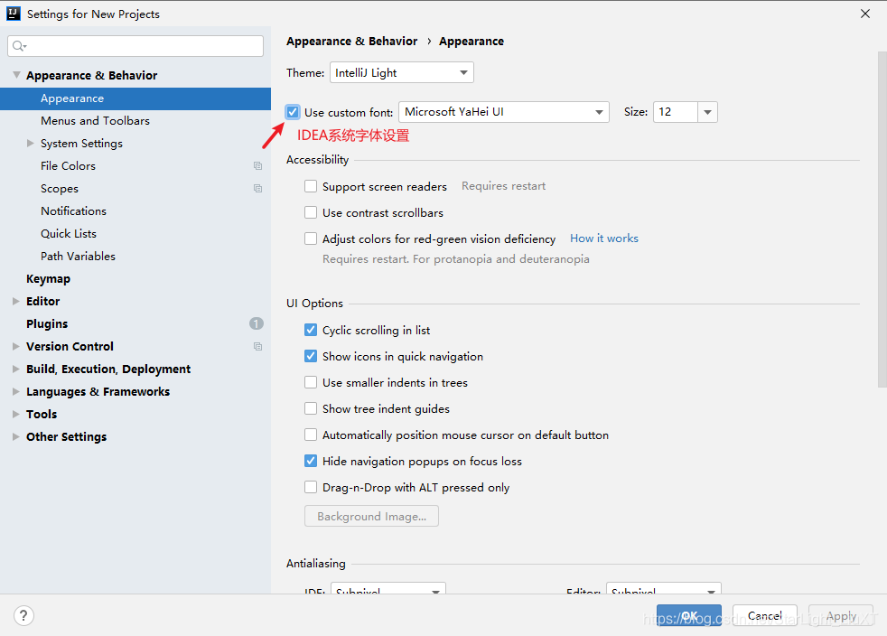The image size is (887, 636).
Task: Click the Plugins update count badge
Action: click(x=257, y=323)
